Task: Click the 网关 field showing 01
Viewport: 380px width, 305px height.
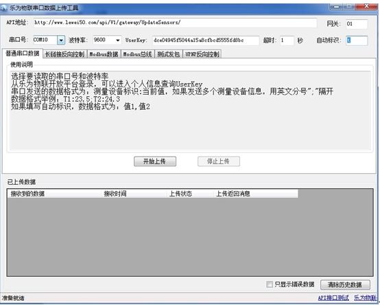Action: pos(357,24)
